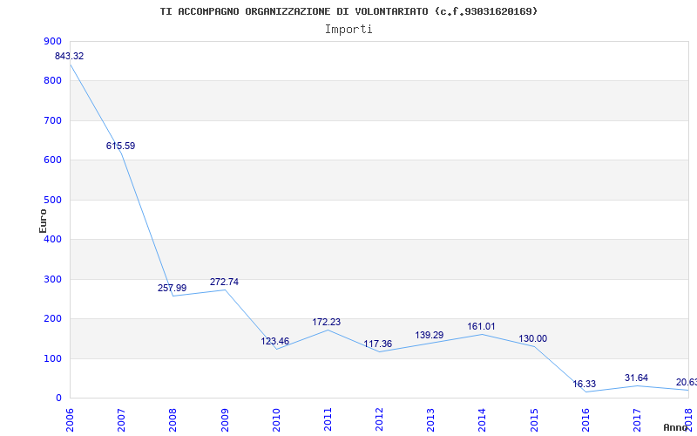
Task: Click the 123.46 data label
Action: tap(274, 341)
